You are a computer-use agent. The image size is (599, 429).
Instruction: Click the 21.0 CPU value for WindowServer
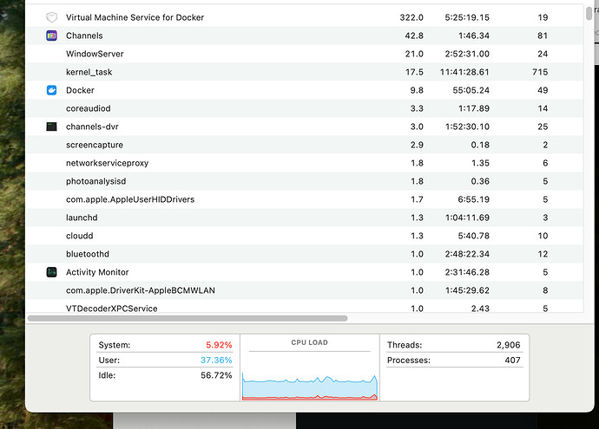[x=414, y=54]
